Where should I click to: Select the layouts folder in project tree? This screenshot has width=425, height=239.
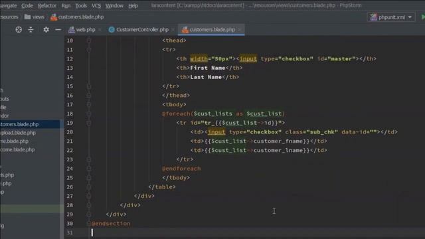[5, 99]
